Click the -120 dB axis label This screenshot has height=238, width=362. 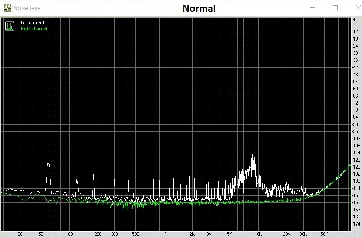(x=356, y=160)
